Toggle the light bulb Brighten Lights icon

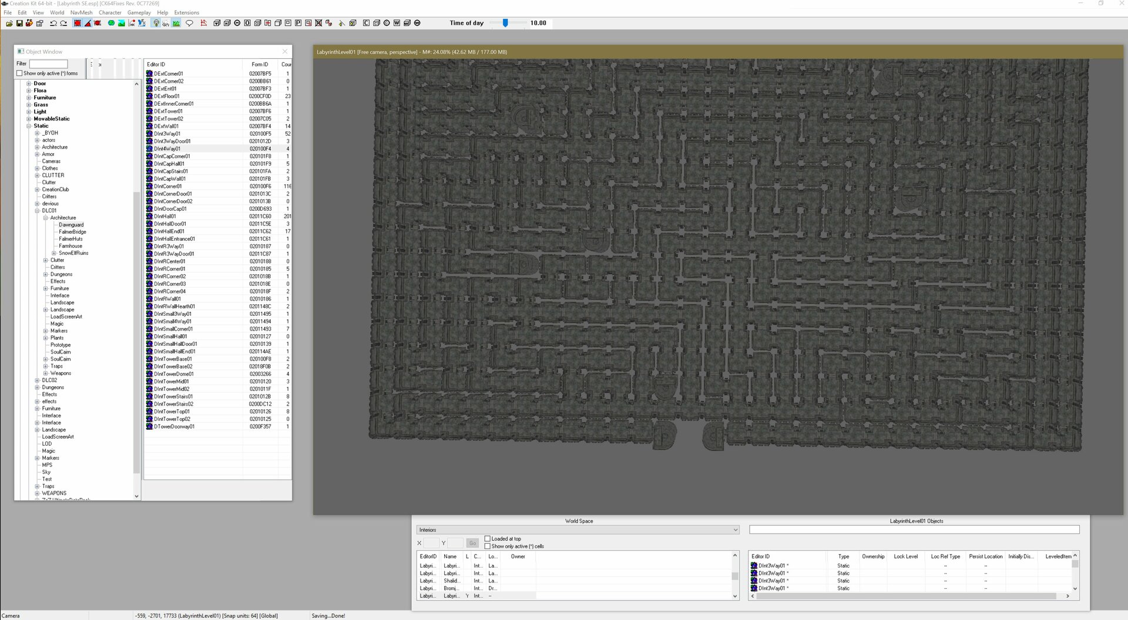coord(156,23)
